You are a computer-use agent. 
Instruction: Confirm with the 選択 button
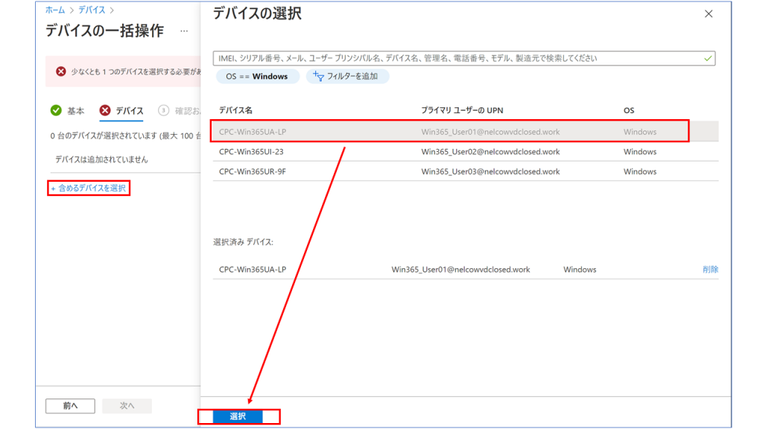238,416
